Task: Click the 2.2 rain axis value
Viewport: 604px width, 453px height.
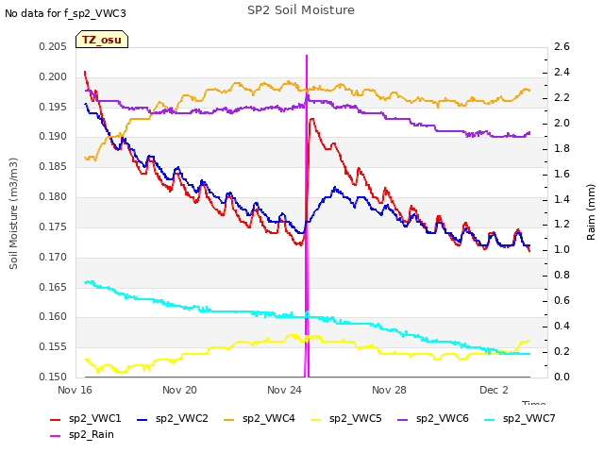Action: tap(562, 97)
